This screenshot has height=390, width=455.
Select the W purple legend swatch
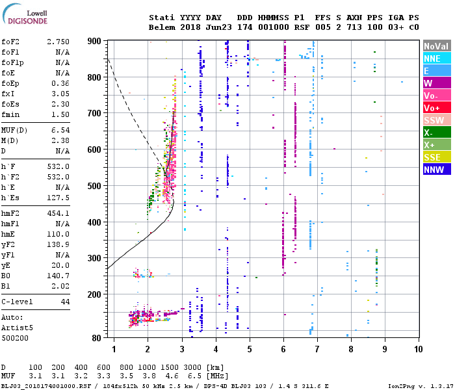pyautogui.click(x=437, y=83)
